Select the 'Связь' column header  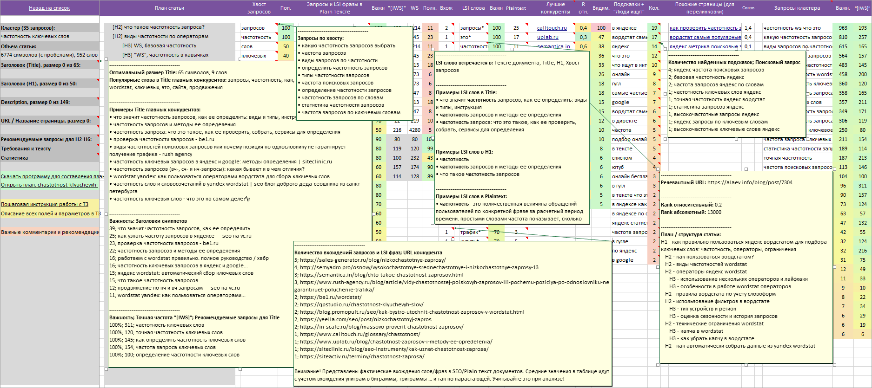748,8
